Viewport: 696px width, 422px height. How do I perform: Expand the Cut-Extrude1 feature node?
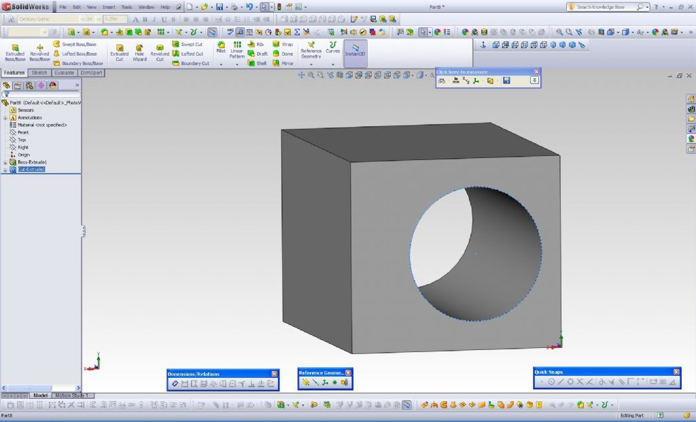[5, 170]
